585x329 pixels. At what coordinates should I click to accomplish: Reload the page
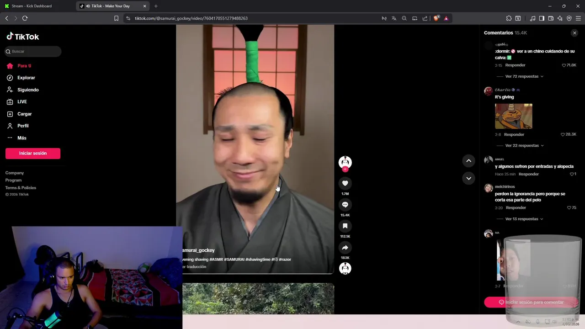click(x=25, y=18)
